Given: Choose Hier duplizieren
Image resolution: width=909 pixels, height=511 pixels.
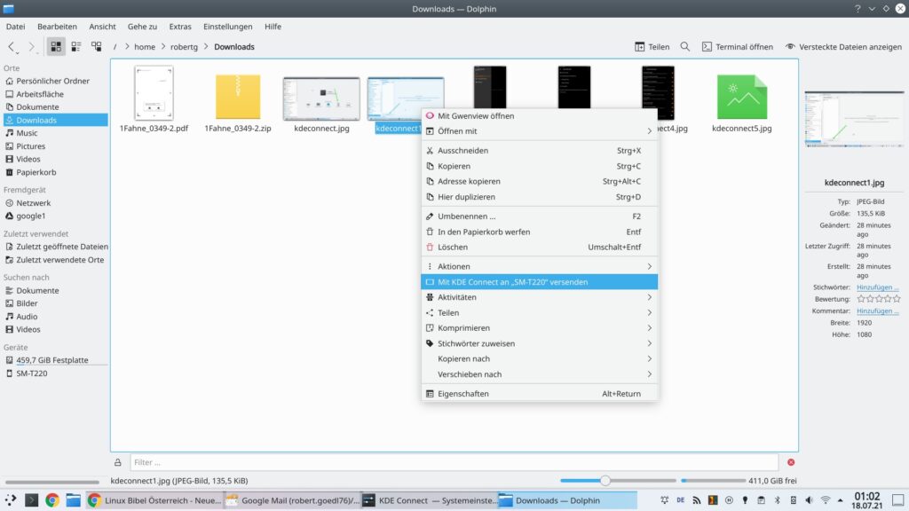Looking at the screenshot, I should [x=539, y=197].
